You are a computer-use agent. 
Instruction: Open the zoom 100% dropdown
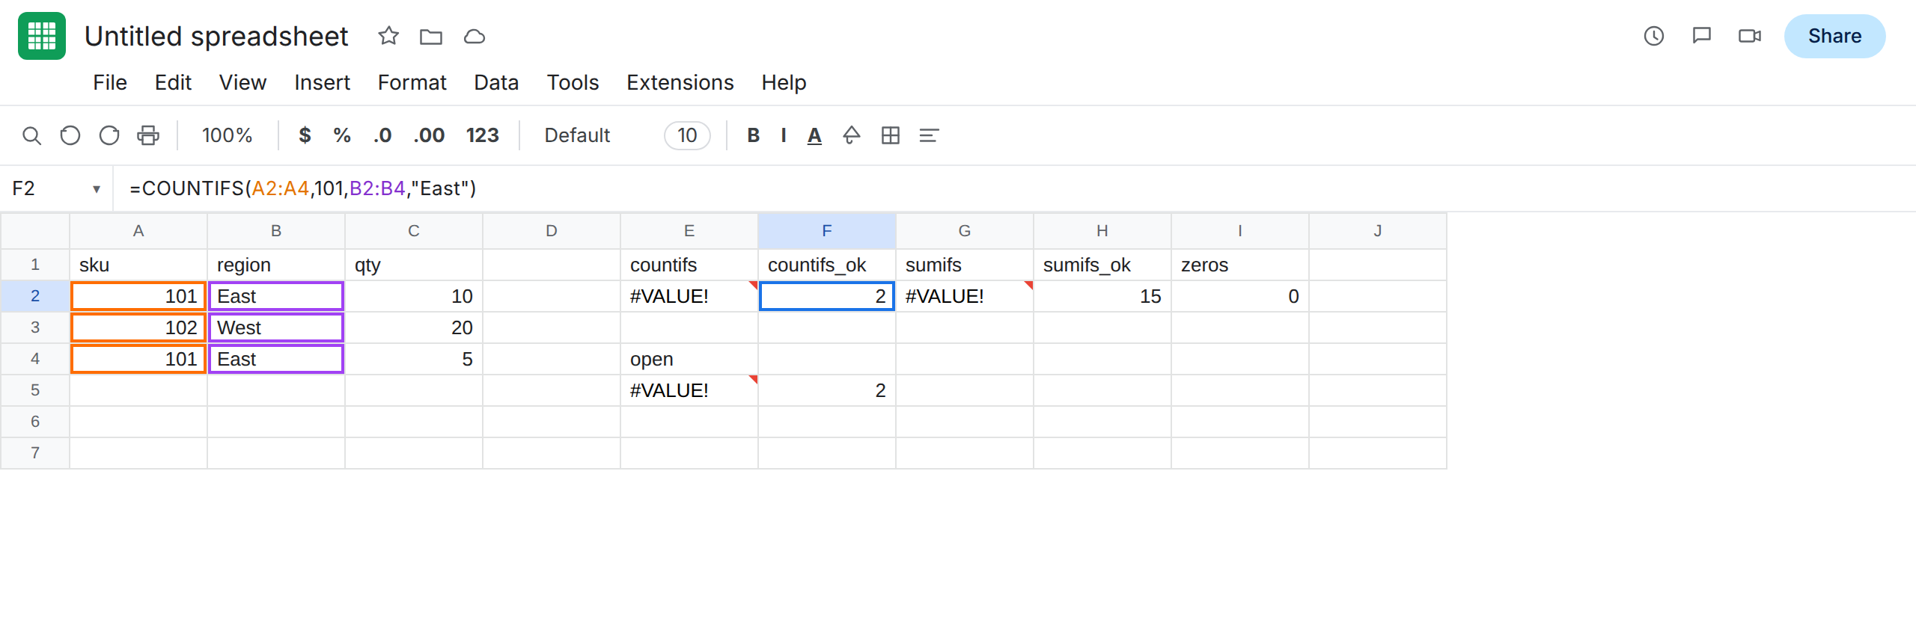pyautogui.click(x=227, y=135)
